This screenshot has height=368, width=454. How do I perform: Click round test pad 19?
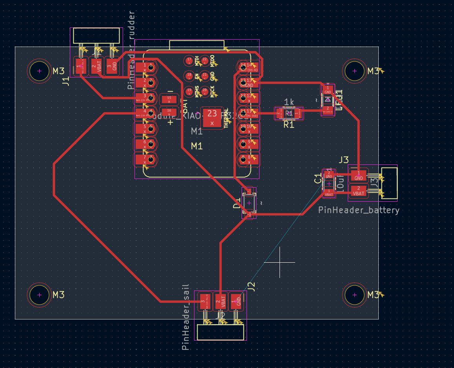(x=189, y=91)
